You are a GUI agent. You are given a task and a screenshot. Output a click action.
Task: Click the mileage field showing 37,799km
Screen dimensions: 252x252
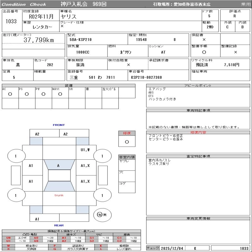[x=39, y=40]
